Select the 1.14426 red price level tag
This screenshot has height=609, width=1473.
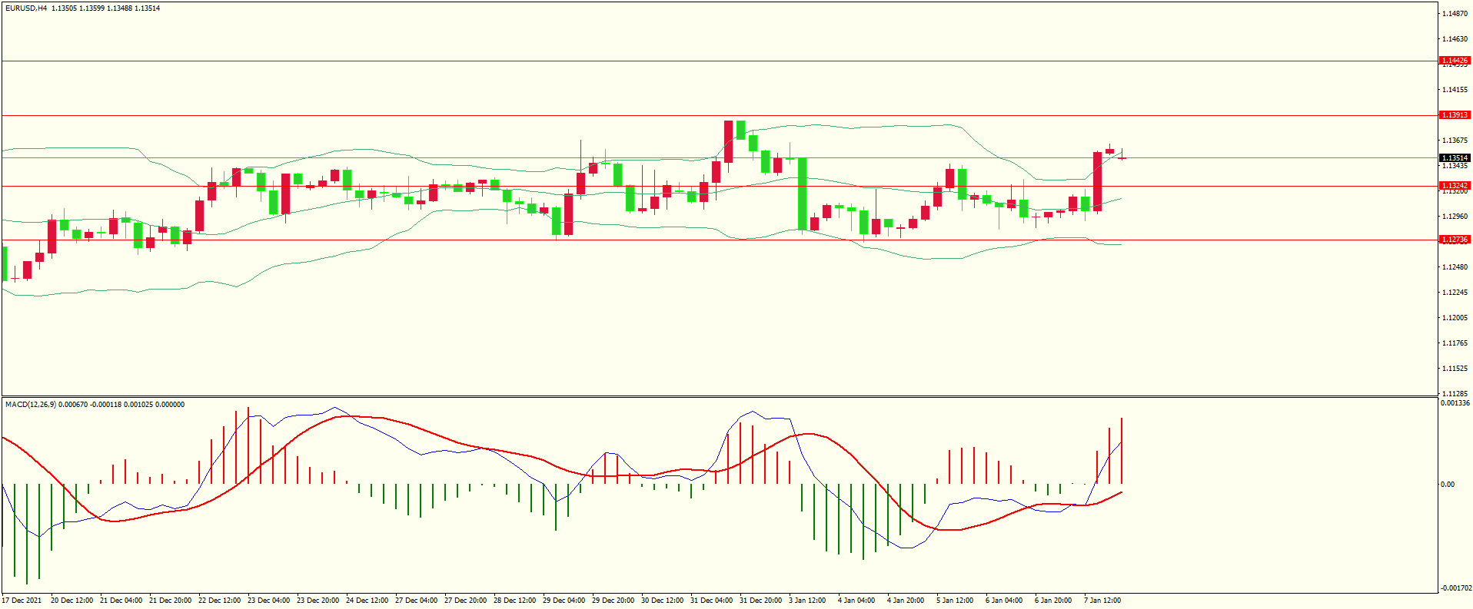click(x=1454, y=61)
